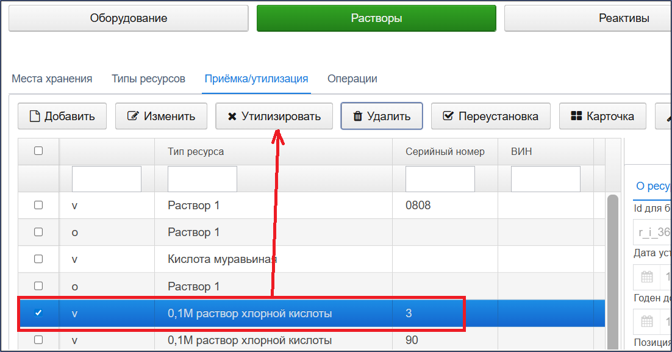The height and width of the screenshot is (352, 672).
Task: Click the Удалить trash bin icon
Action: click(358, 116)
